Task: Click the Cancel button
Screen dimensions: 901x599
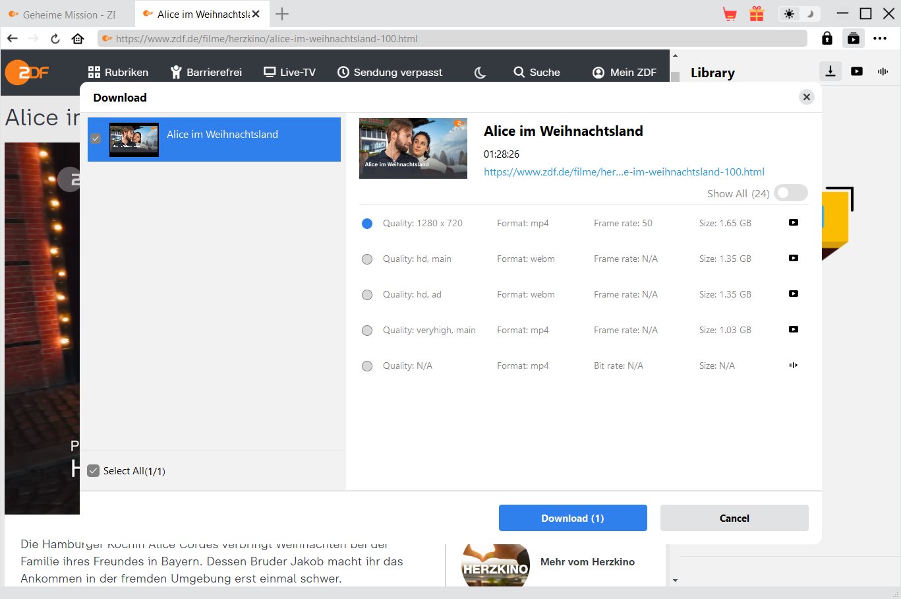Action: coord(734,518)
